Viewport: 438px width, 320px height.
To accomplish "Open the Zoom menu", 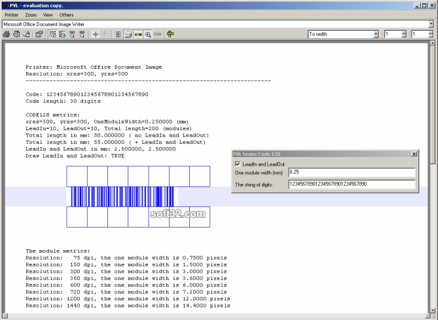I will 31,15.
